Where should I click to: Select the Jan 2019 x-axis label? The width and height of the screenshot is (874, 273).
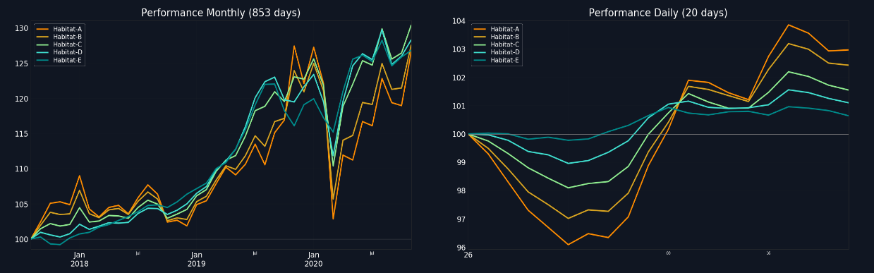coord(197,259)
